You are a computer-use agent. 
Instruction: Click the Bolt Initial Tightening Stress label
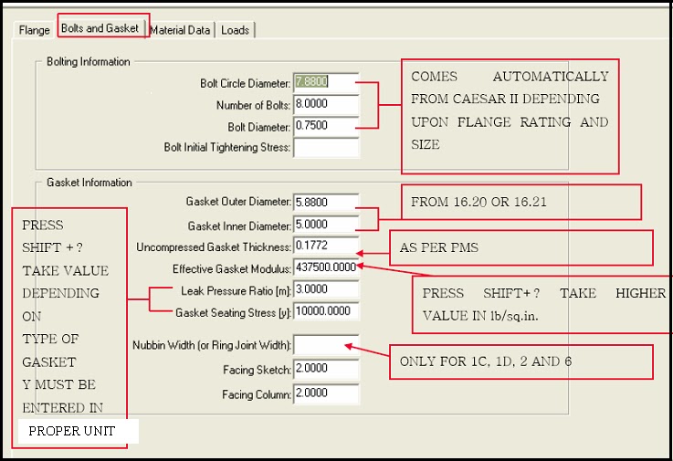point(227,148)
